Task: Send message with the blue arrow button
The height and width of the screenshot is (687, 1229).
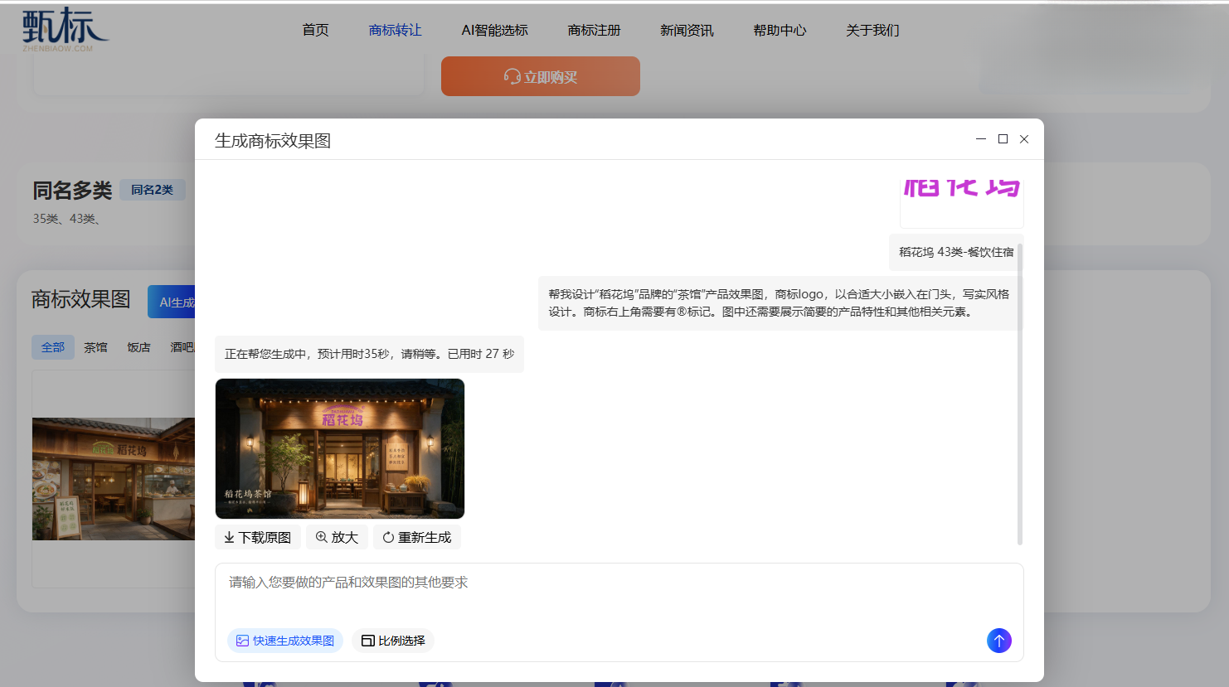Action: click(x=999, y=641)
